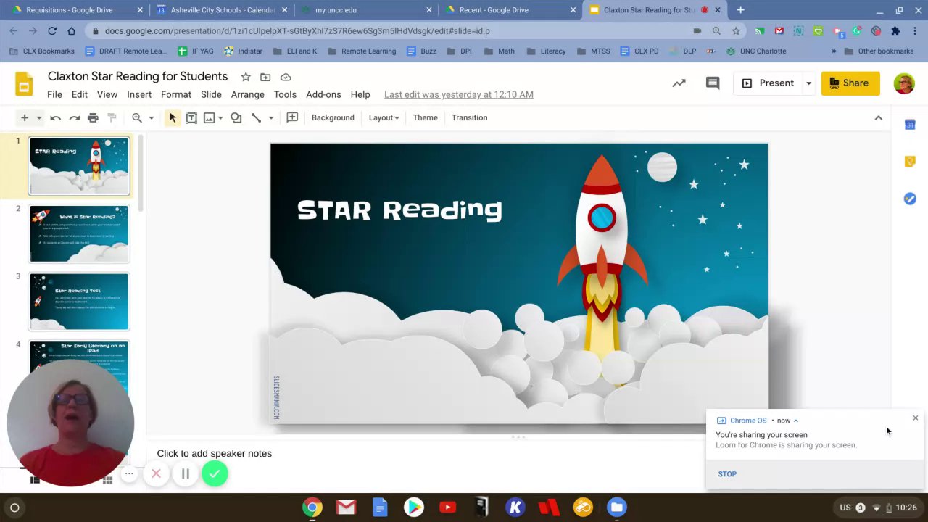Open the Google account avatar

(x=904, y=83)
